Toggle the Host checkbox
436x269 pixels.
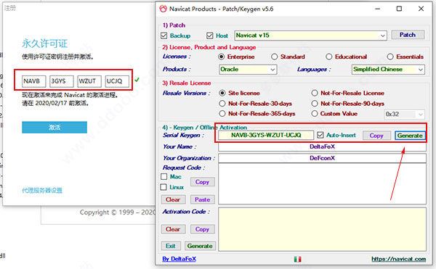pos(210,36)
